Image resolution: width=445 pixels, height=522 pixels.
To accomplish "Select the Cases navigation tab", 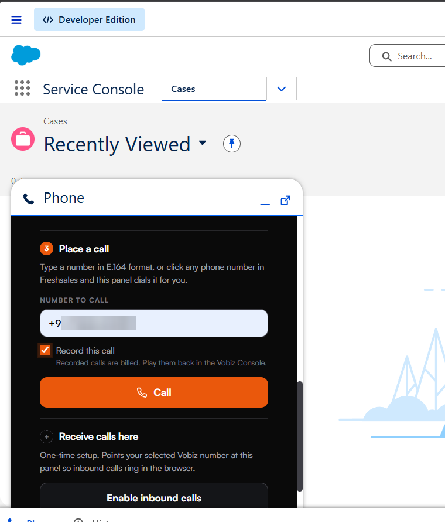I will pyautogui.click(x=214, y=89).
